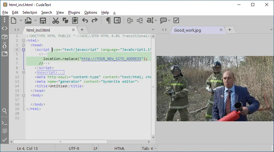Click the Paste clipboard icon
274x152 pixels.
(75, 20)
